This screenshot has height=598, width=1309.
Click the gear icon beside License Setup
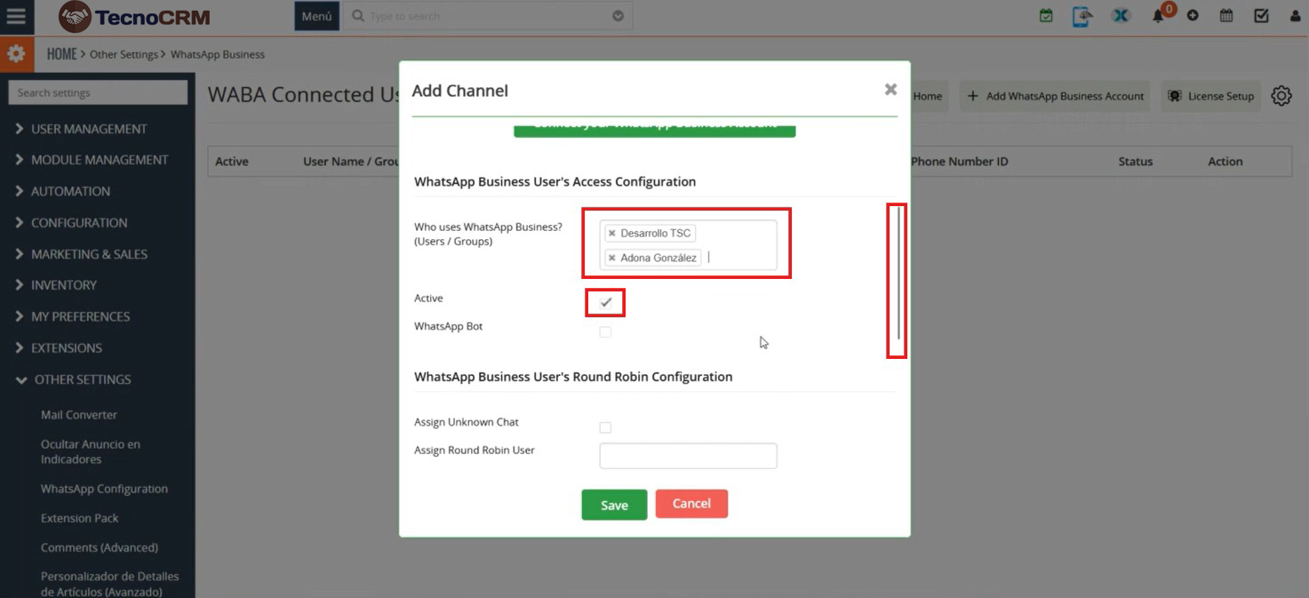tap(1281, 96)
